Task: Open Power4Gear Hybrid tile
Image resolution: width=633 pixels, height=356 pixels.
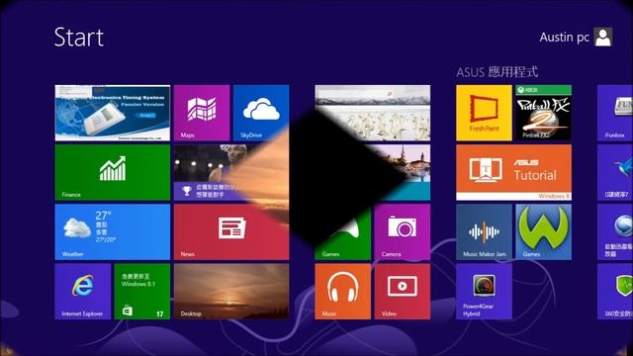Action: tap(484, 292)
